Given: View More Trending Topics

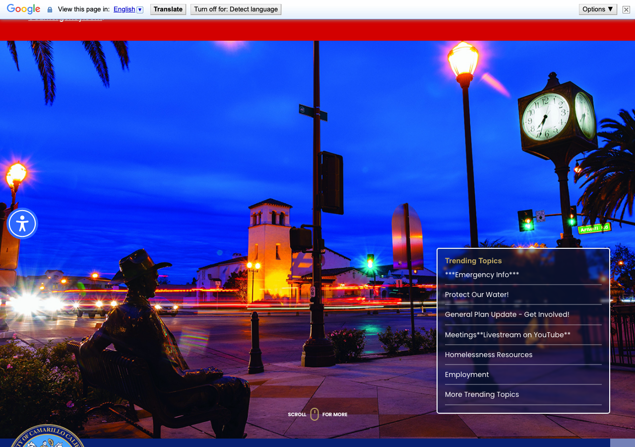Looking at the screenshot, I should (482, 394).
